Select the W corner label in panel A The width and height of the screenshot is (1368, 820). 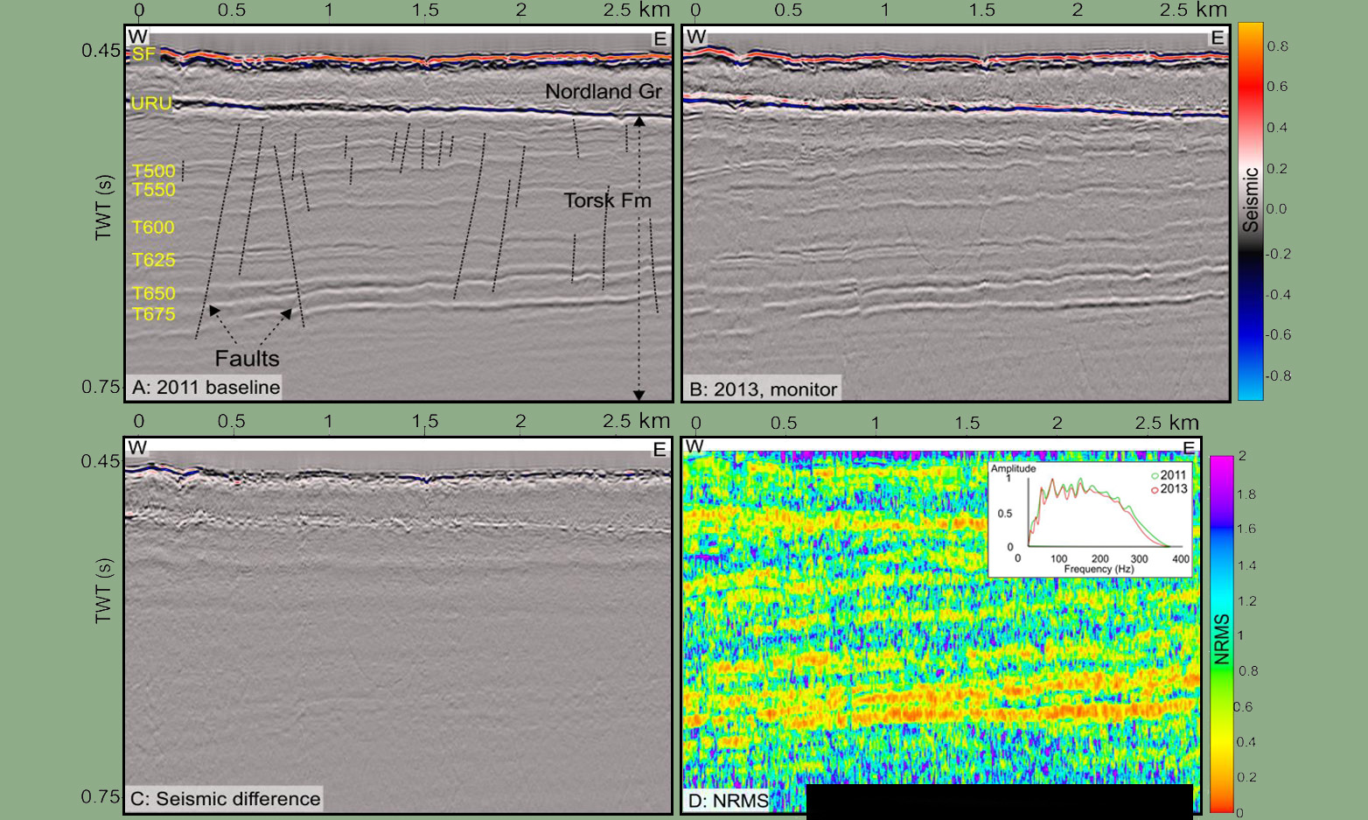tap(138, 37)
